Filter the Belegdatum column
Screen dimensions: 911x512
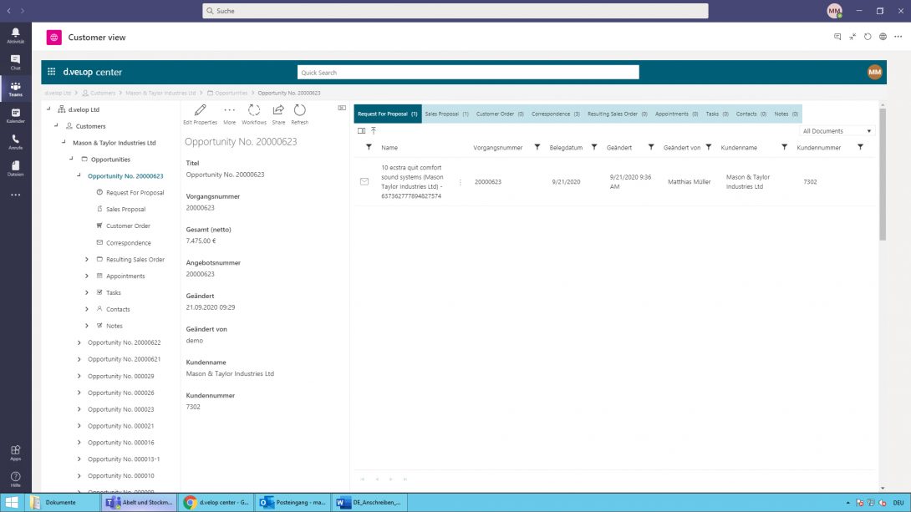[x=593, y=148]
